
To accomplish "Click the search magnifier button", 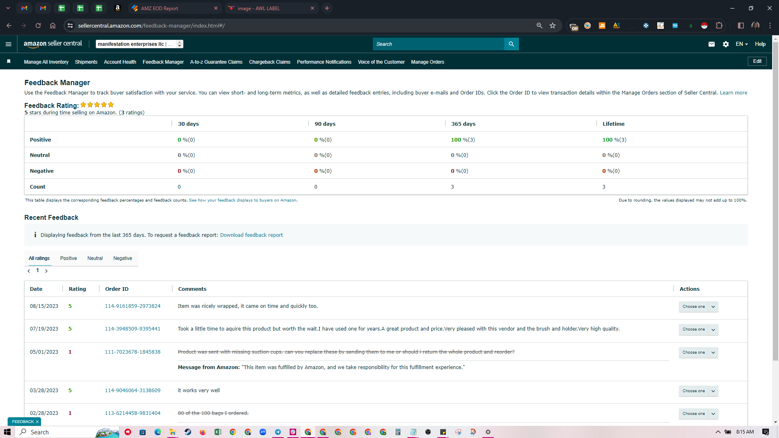I will tap(511, 44).
